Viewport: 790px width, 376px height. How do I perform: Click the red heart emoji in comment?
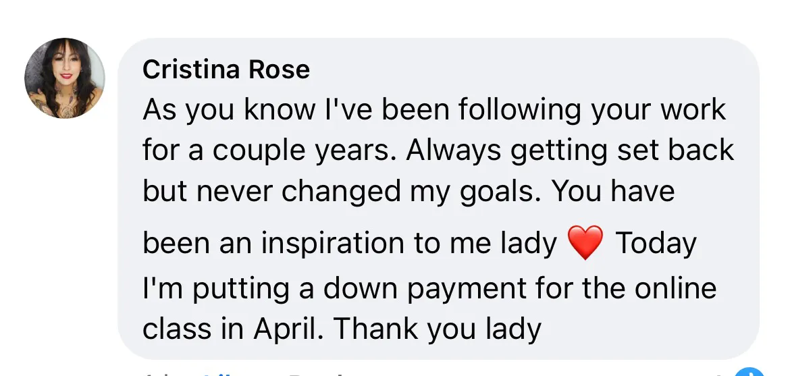[585, 242]
